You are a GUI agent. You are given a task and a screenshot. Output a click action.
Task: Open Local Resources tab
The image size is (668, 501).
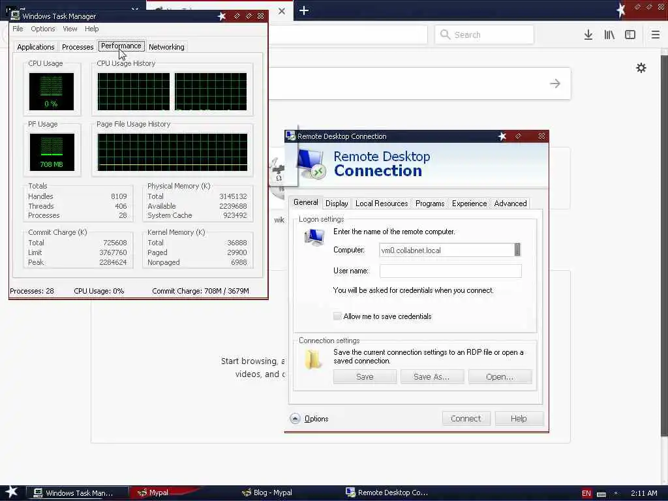click(382, 204)
